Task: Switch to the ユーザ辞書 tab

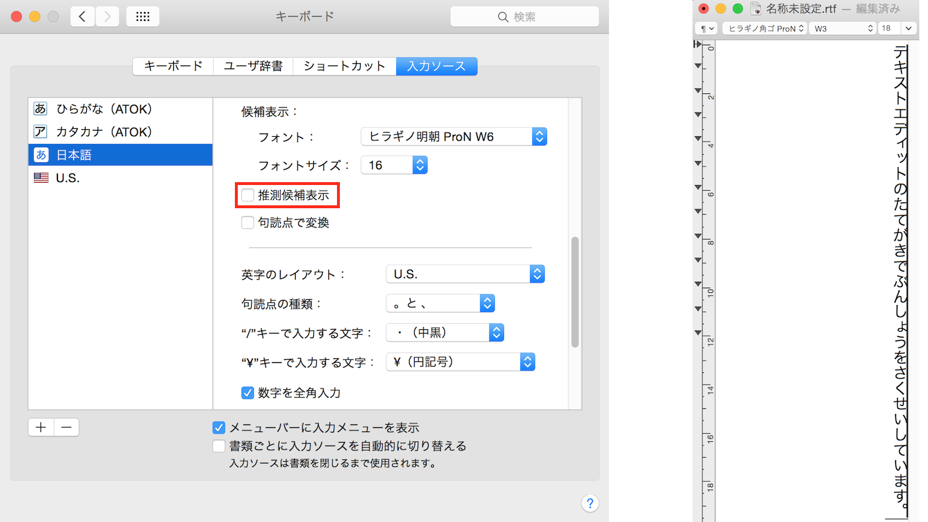Action: [x=253, y=66]
